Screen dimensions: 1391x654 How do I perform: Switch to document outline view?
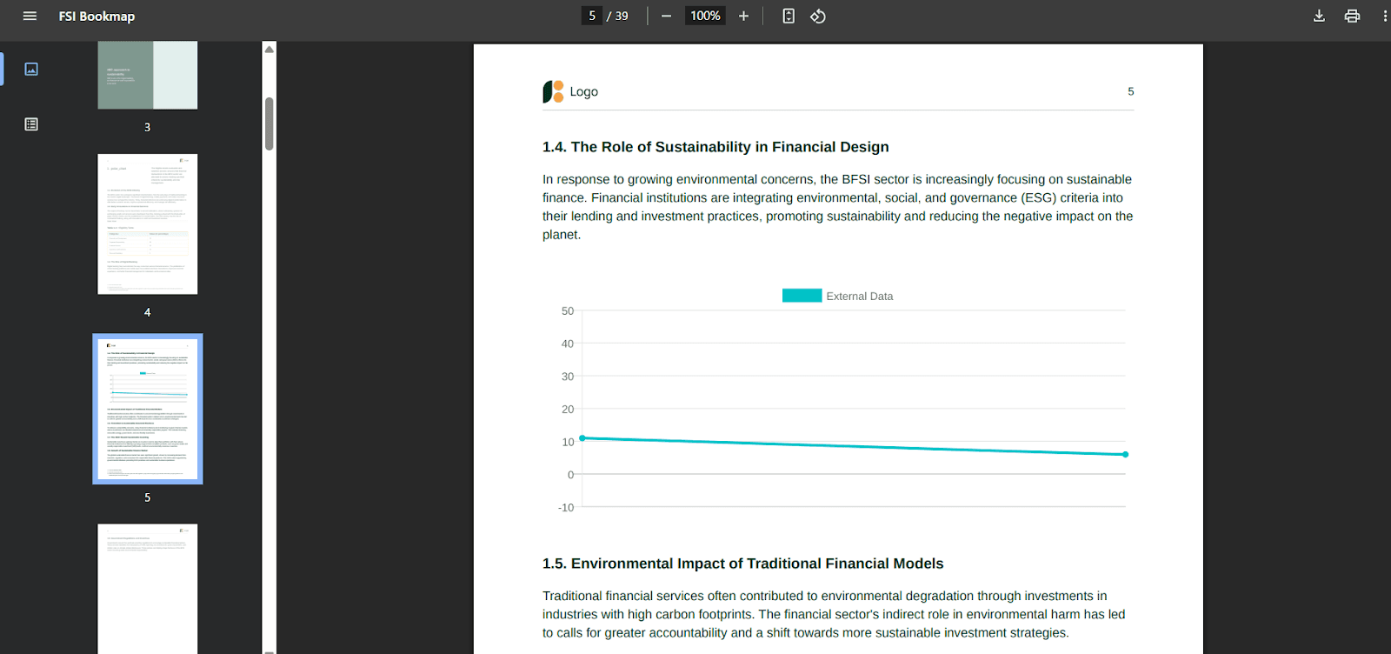pos(31,124)
